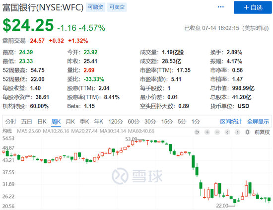Viewport: 273px width, 210px height.
Task: Click the 货币单位 value USD
Action: tap(243, 106)
